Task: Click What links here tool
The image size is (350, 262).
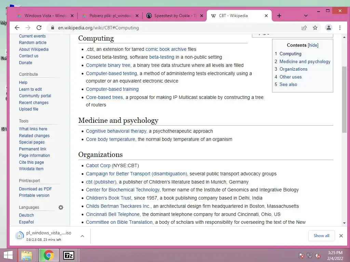Action: pyautogui.click(x=33, y=129)
